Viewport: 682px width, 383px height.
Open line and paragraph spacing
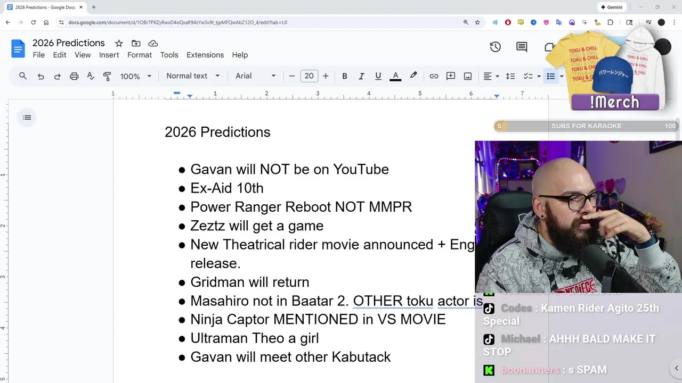[x=510, y=76]
